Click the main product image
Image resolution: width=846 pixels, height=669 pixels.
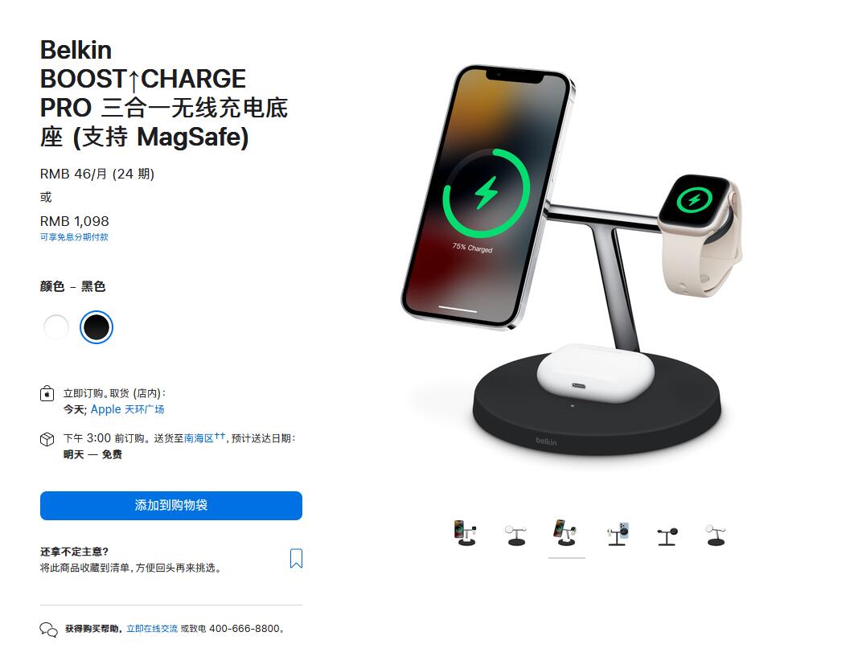[572, 261]
